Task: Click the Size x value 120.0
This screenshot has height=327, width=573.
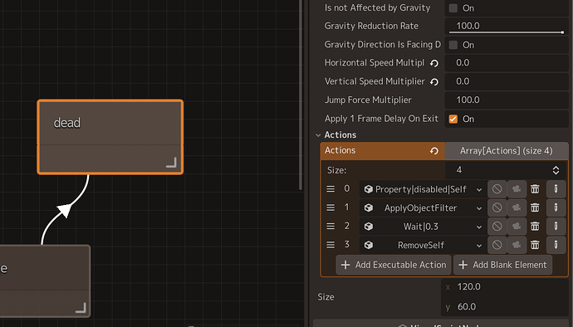Action: tap(506, 287)
